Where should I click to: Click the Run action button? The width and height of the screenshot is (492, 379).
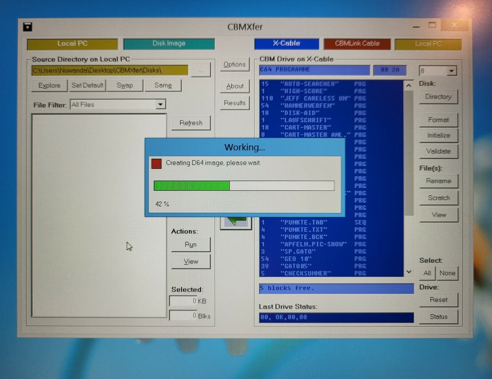[191, 245]
